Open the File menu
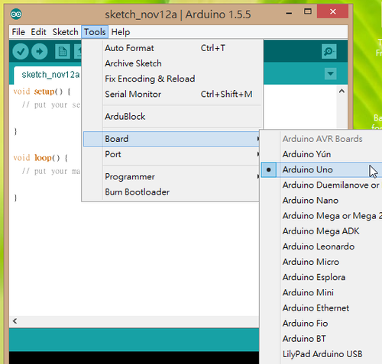The width and height of the screenshot is (382, 364). pyautogui.click(x=18, y=32)
